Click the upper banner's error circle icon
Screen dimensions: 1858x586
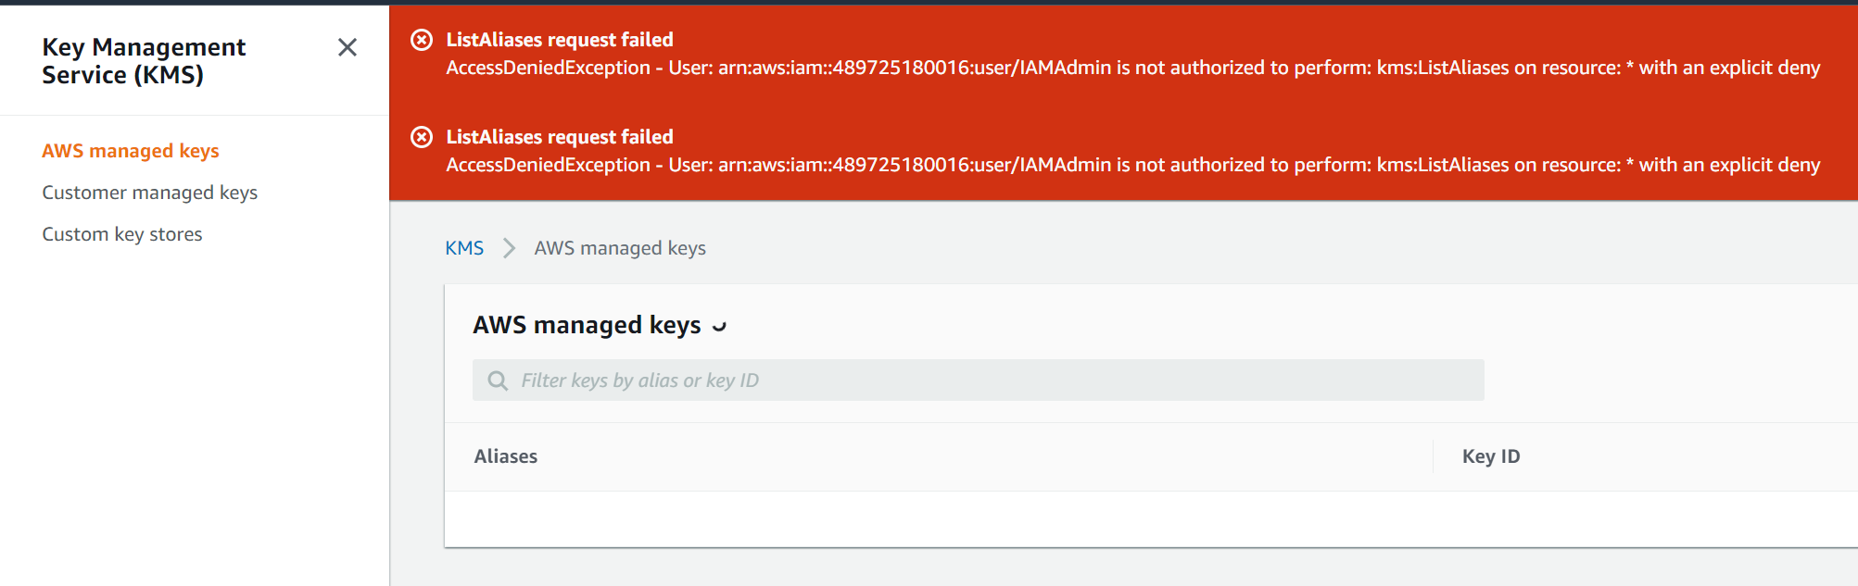(422, 40)
